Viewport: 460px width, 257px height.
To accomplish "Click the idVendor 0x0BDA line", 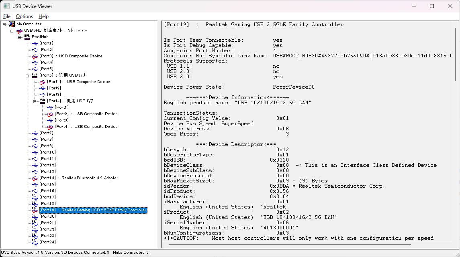I will pos(274,186).
